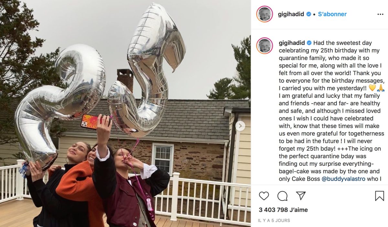Open gigihadid avatar beside the caption
This screenshot has height=227, width=388.
[264, 45]
